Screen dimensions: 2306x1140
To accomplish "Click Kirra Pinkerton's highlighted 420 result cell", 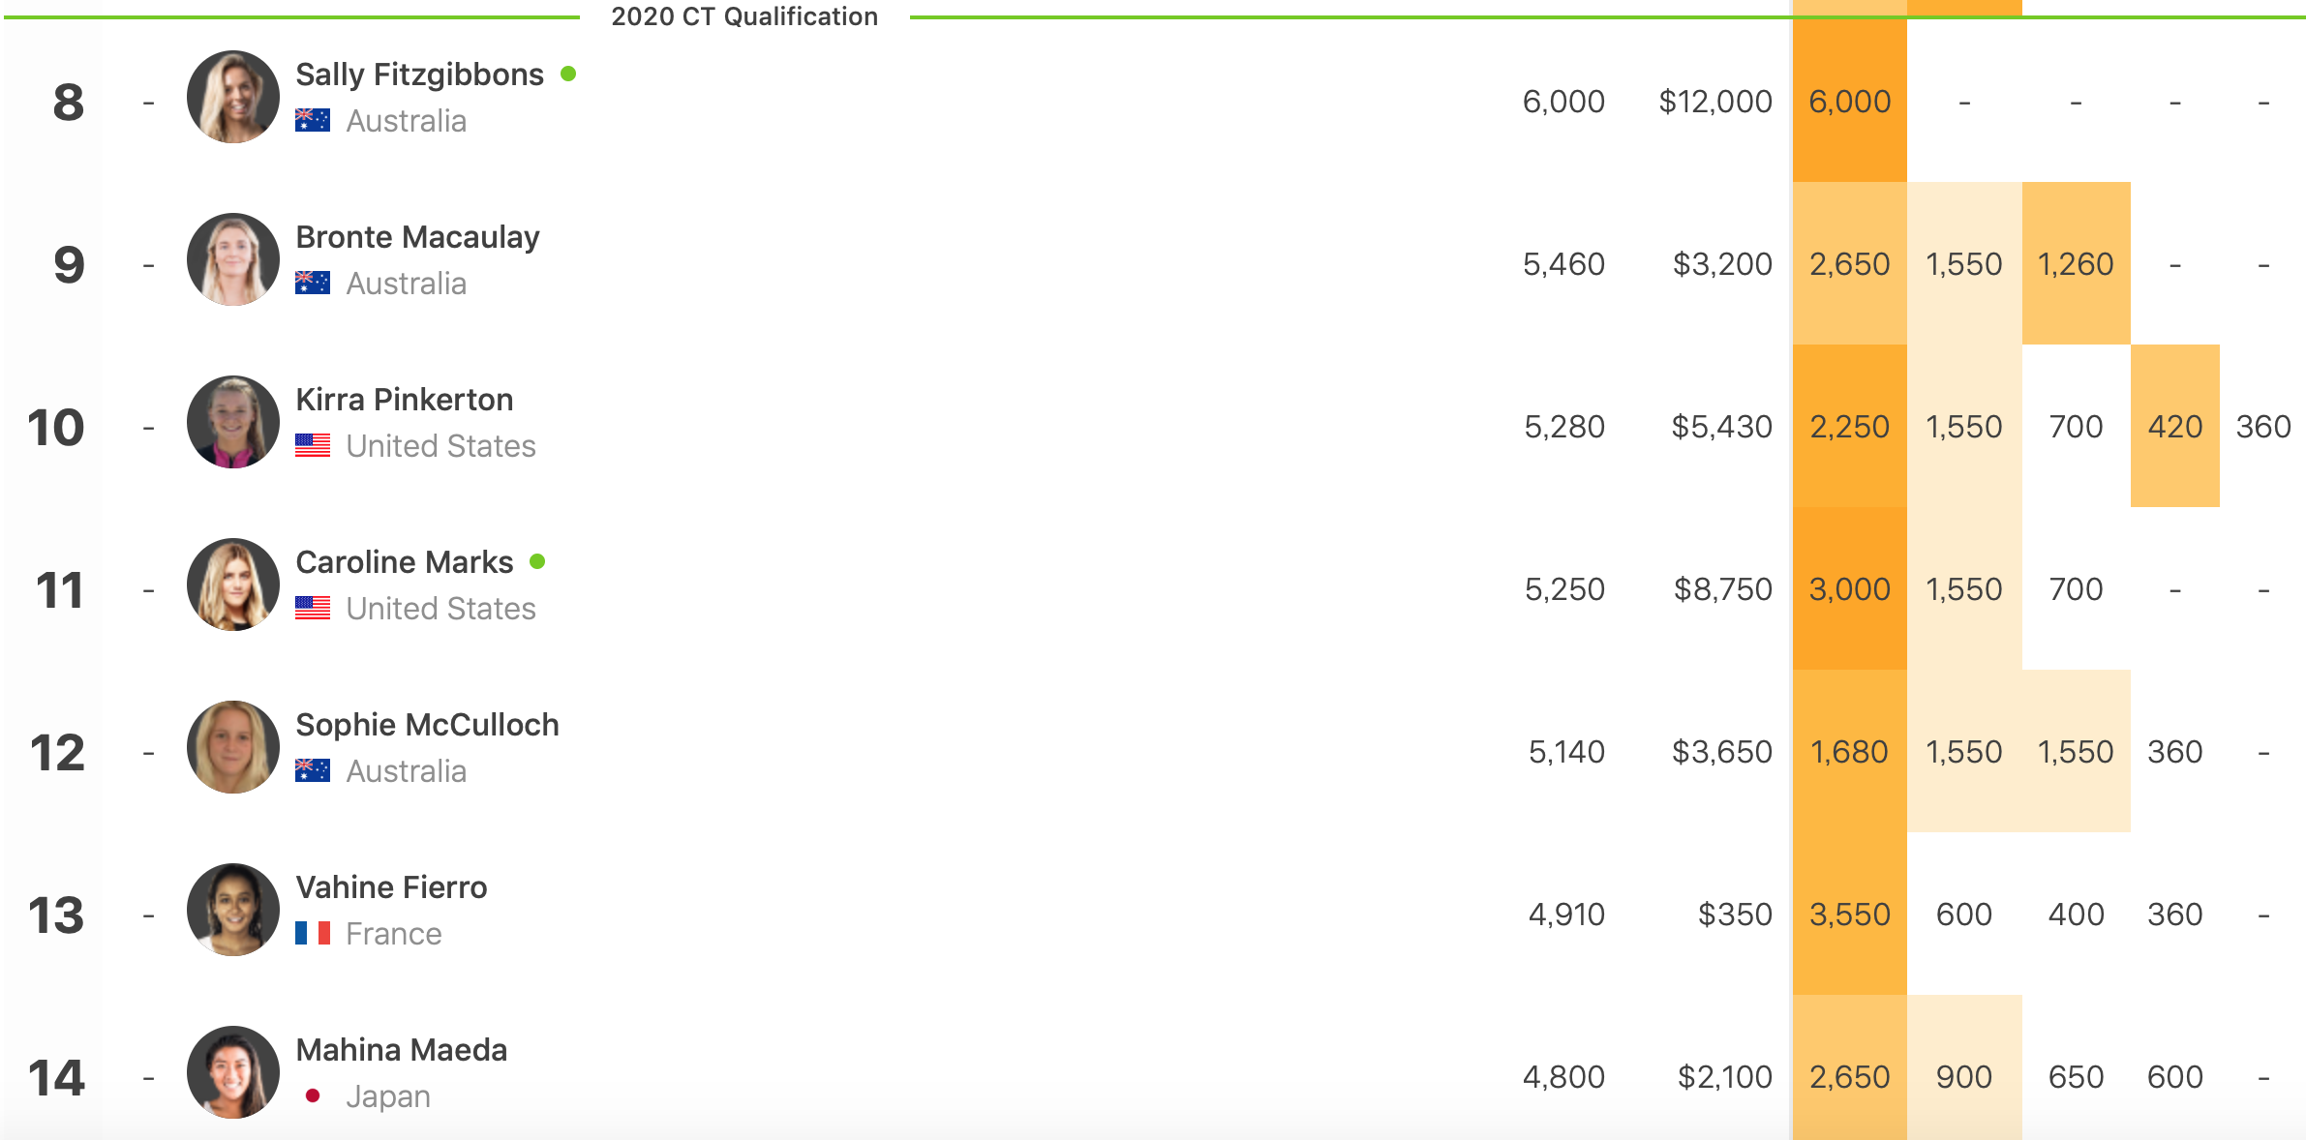I will [2174, 427].
